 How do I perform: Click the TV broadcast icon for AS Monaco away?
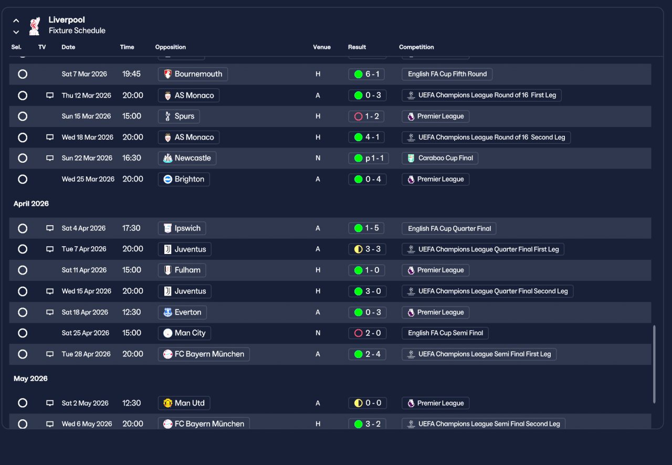[50, 96]
